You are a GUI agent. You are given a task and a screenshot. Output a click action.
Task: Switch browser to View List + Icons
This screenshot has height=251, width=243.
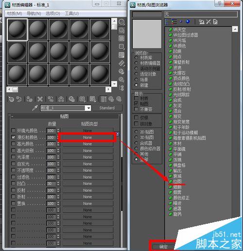coord(174,22)
